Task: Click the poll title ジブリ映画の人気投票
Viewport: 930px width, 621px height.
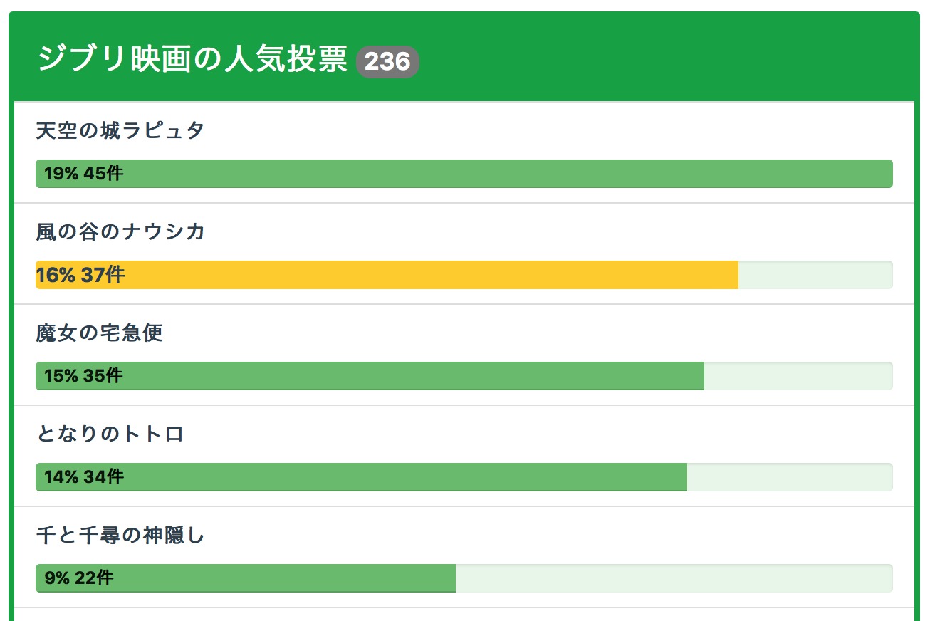Action: click(192, 60)
